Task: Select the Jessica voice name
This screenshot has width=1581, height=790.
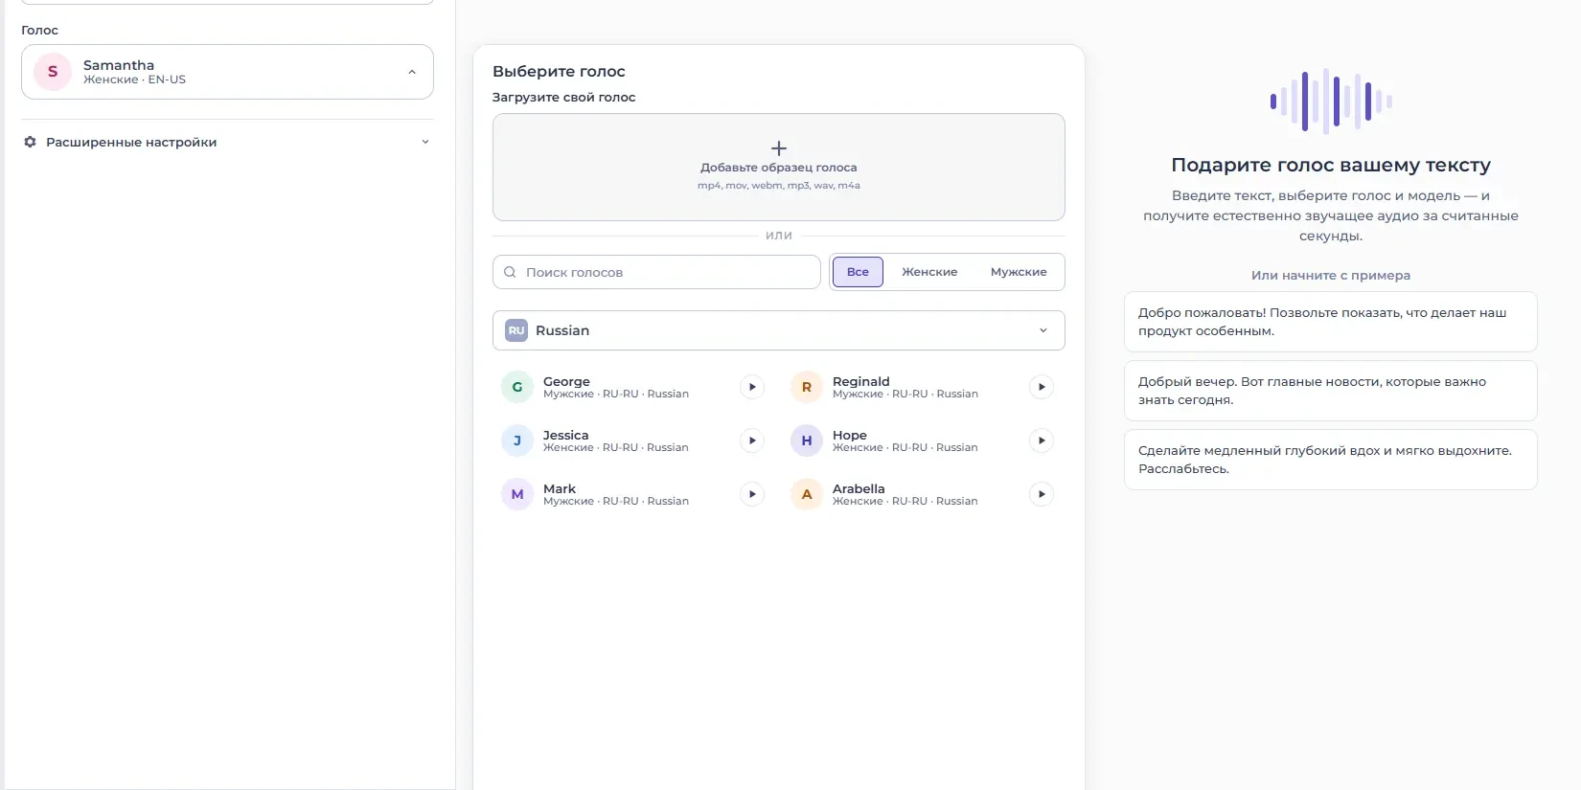Action: click(565, 435)
